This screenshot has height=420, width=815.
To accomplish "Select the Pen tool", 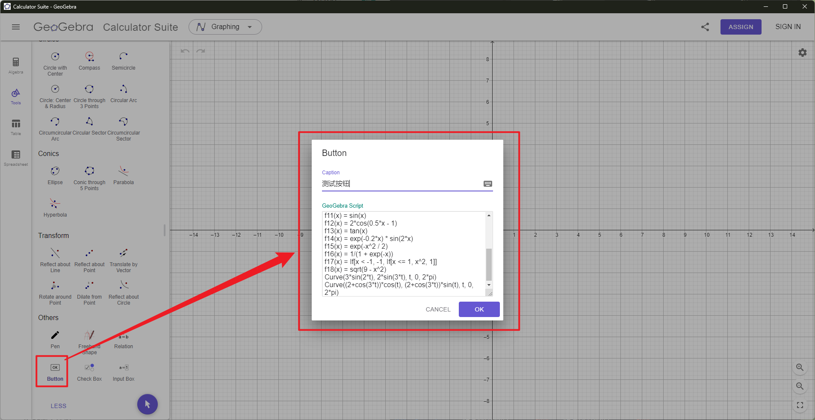I will tap(55, 340).
